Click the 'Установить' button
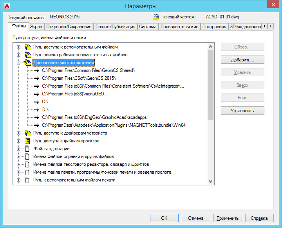 pyautogui.click(x=242, y=110)
